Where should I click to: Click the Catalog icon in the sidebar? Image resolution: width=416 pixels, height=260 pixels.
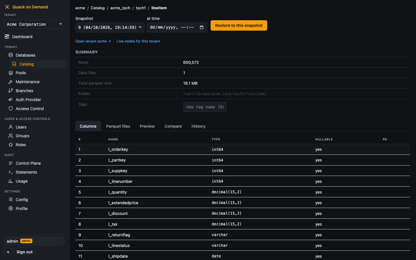point(14,64)
